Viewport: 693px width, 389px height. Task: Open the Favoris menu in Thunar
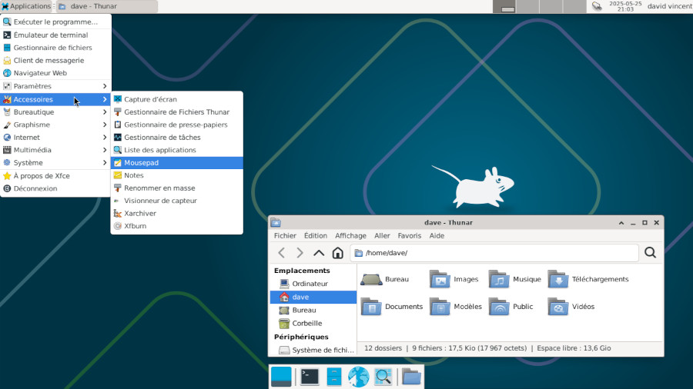(410, 235)
